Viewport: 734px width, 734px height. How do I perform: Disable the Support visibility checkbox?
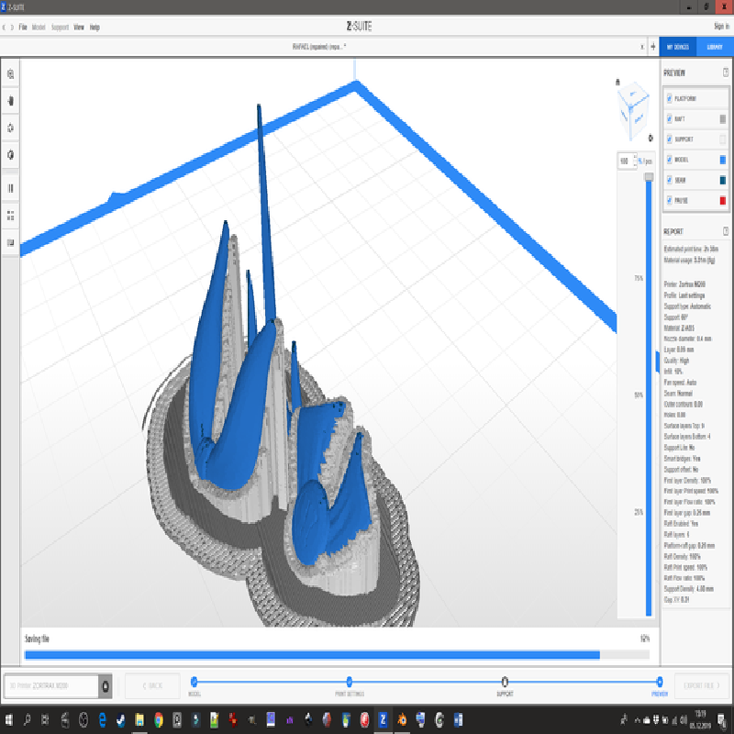[669, 139]
